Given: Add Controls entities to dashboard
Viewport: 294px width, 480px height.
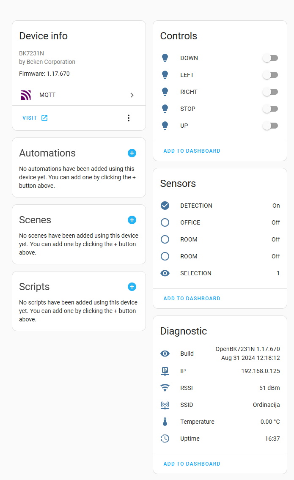Looking at the screenshot, I should (x=192, y=151).
